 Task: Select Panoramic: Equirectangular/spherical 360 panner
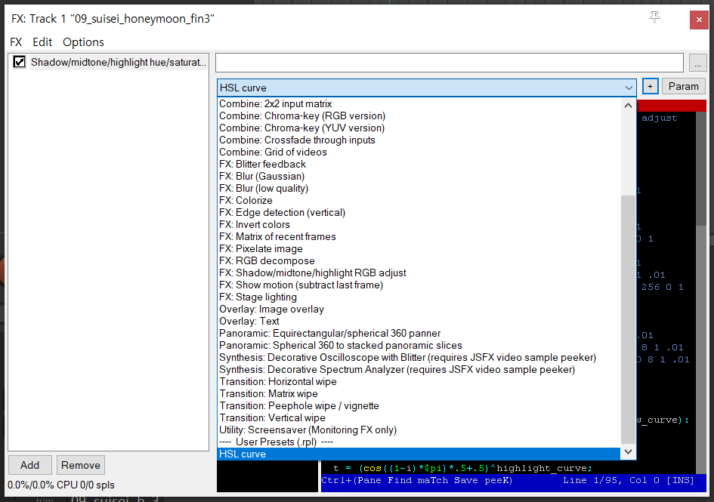(419, 333)
